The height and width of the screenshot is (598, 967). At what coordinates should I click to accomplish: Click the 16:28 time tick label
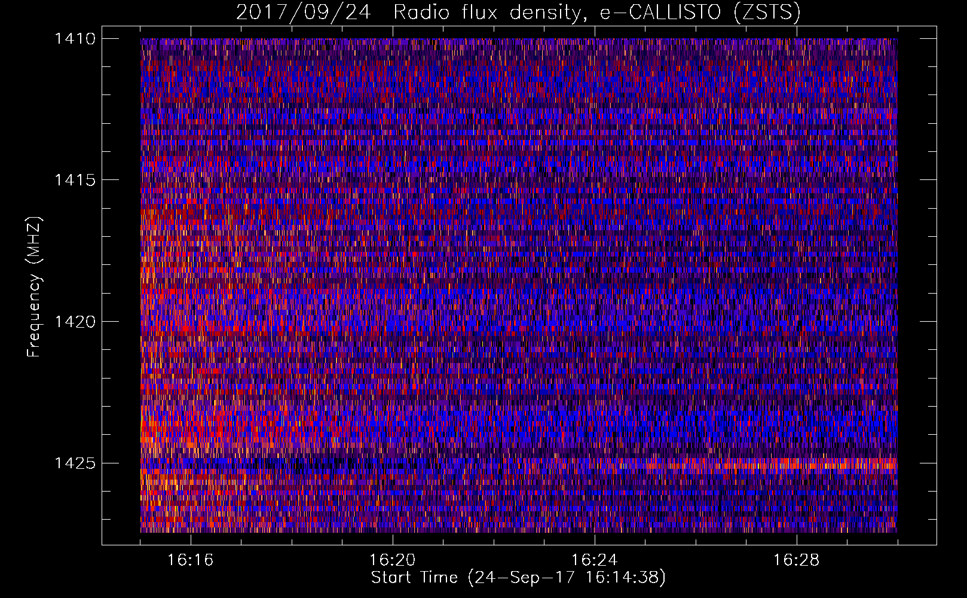click(x=797, y=560)
